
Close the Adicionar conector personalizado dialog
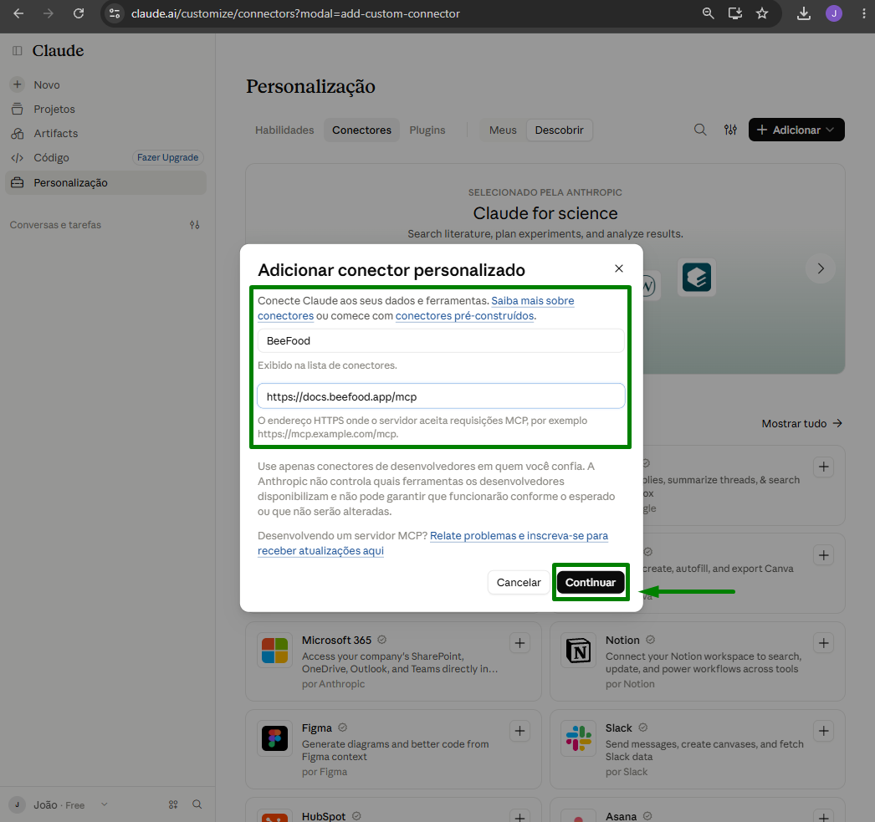click(x=619, y=268)
